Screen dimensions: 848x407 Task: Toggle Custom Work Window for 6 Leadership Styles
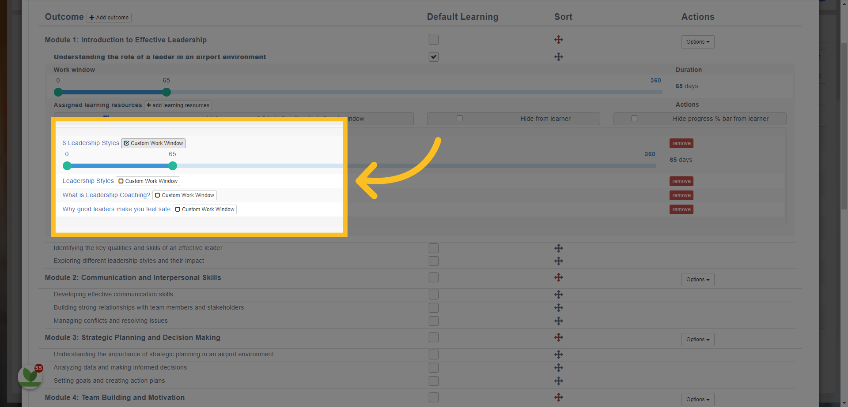tap(153, 143)
